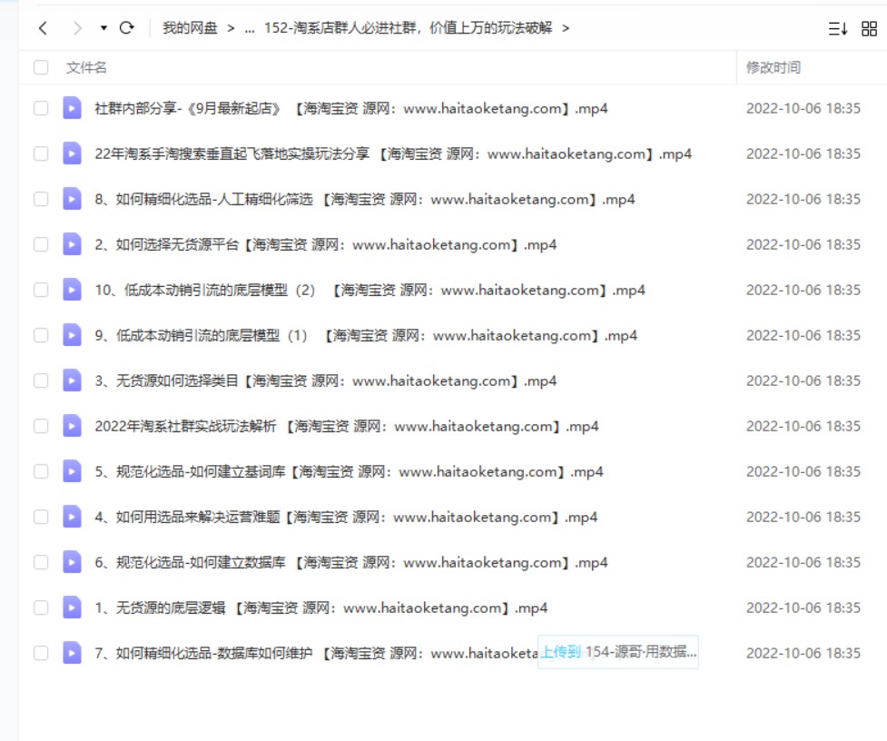Select file name 3、无货源如何选择类目
Viewport: 887px width, 741px height.
325,380
